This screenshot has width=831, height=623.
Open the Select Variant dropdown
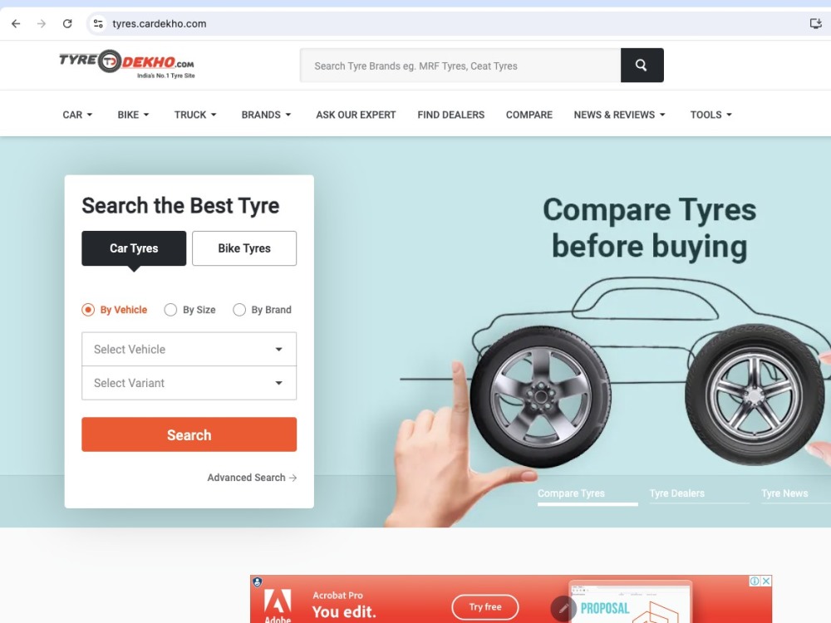[x=189, y=383]
